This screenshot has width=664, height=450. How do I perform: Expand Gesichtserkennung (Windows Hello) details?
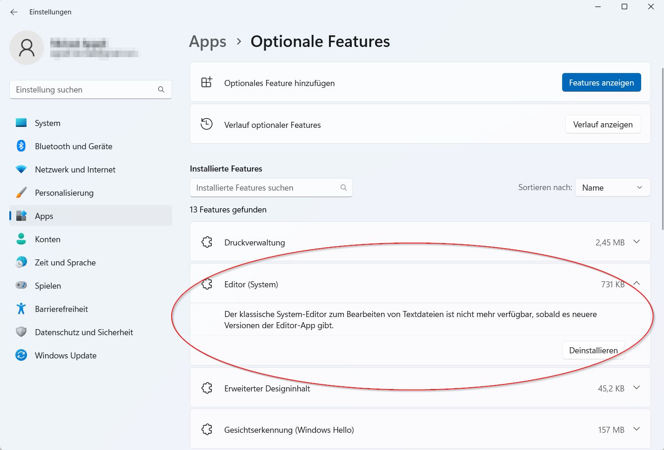pyautogui.click(x=637, y=429)
